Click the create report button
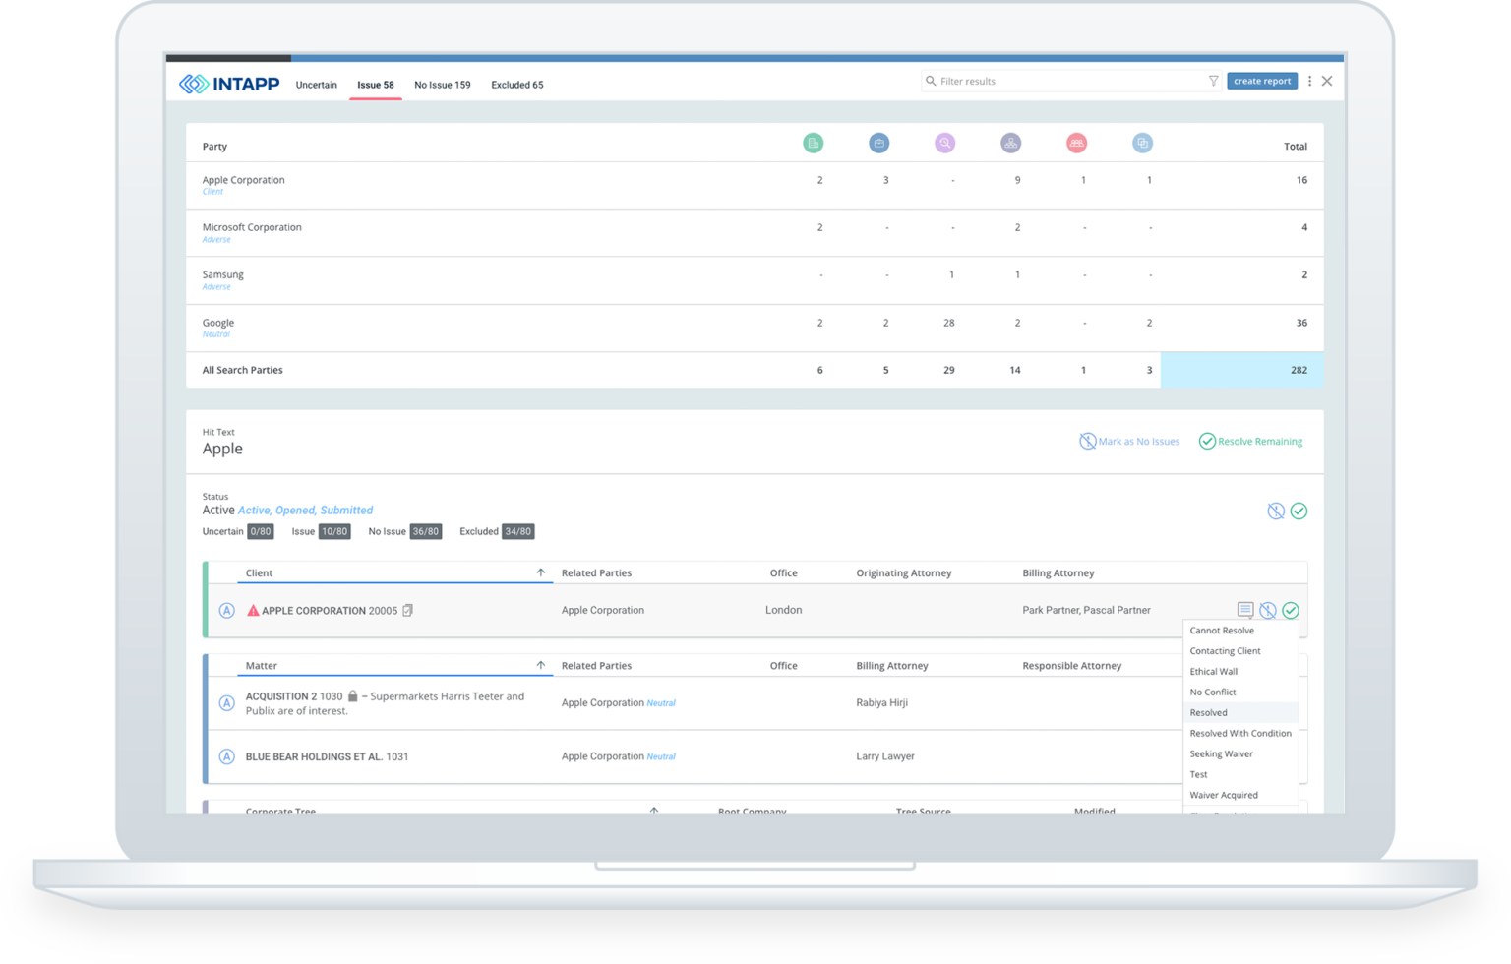 tap(1261, 82)
